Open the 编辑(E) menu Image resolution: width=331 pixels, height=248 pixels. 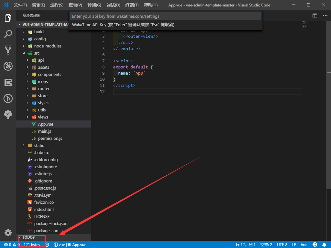[x=38, y=5]
